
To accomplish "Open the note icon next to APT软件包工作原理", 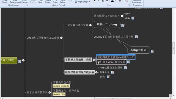I will (x=126, y=67).
